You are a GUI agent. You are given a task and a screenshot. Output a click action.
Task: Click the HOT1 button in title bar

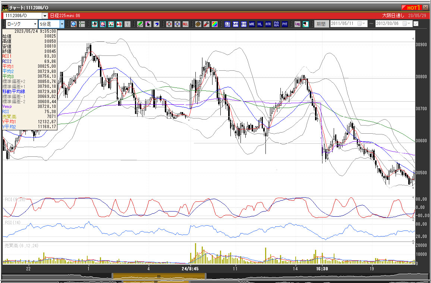[x=411, y=8]
